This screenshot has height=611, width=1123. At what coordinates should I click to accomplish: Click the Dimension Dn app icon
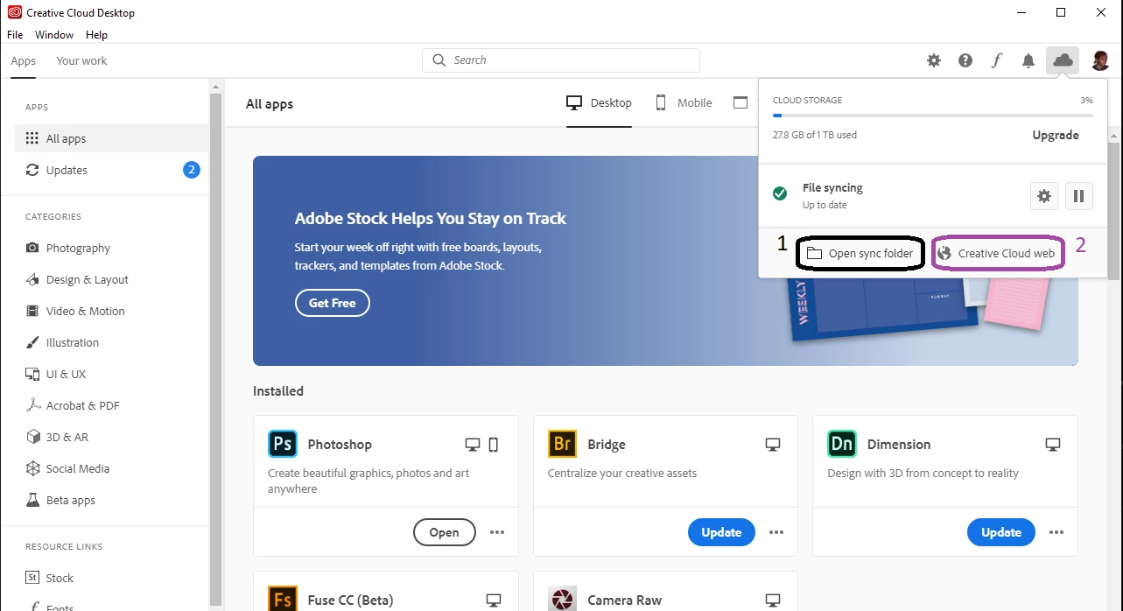coord(842,444)
